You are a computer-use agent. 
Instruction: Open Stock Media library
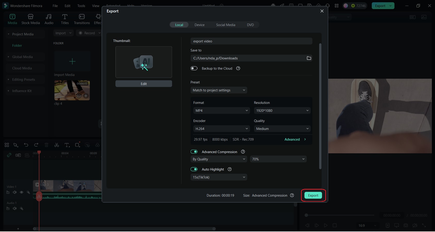pos(30,19)
